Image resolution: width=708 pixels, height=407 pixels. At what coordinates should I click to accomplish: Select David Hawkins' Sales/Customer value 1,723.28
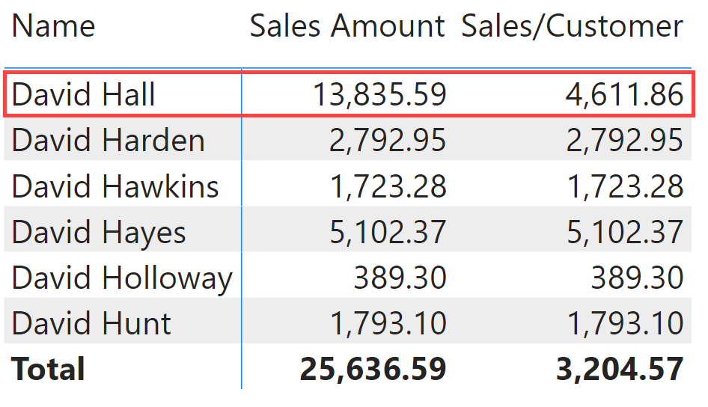coord(625,187)
